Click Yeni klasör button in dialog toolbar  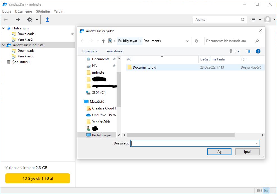point(114,51)
